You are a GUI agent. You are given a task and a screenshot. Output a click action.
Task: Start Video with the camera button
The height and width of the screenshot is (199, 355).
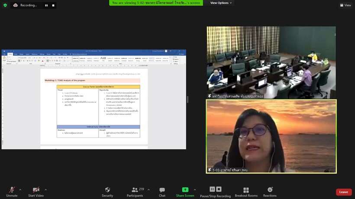[x=36, y=192]
